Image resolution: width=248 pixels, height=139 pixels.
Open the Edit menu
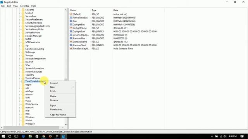9,6
